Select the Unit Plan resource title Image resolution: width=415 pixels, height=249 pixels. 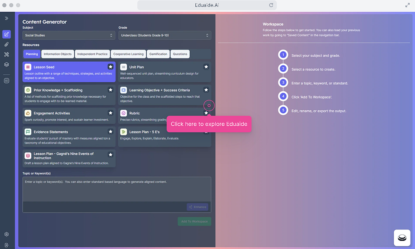pos(137,67)
